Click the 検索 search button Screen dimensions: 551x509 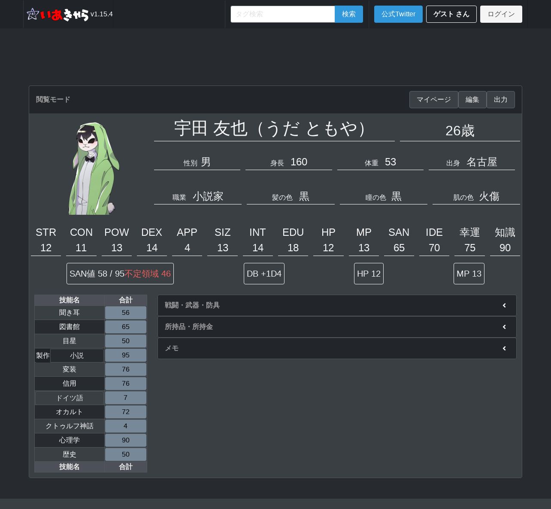(x=349, y=14)
